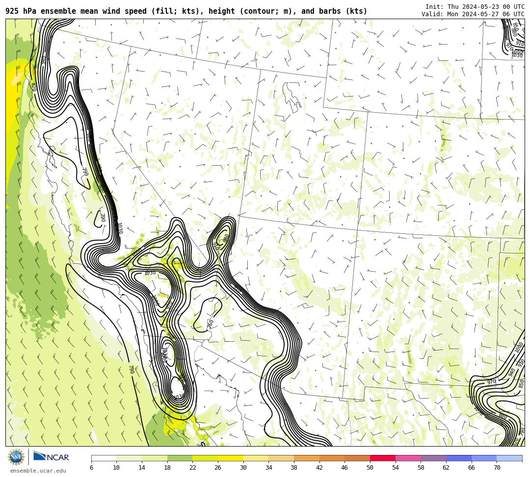The image size is (530, 477).
Task: Click the NSF logo emblem
Action: [16, 458]
